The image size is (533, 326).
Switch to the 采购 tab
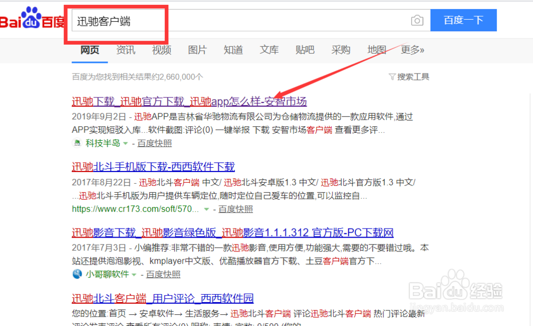click(x=341, y=50)
